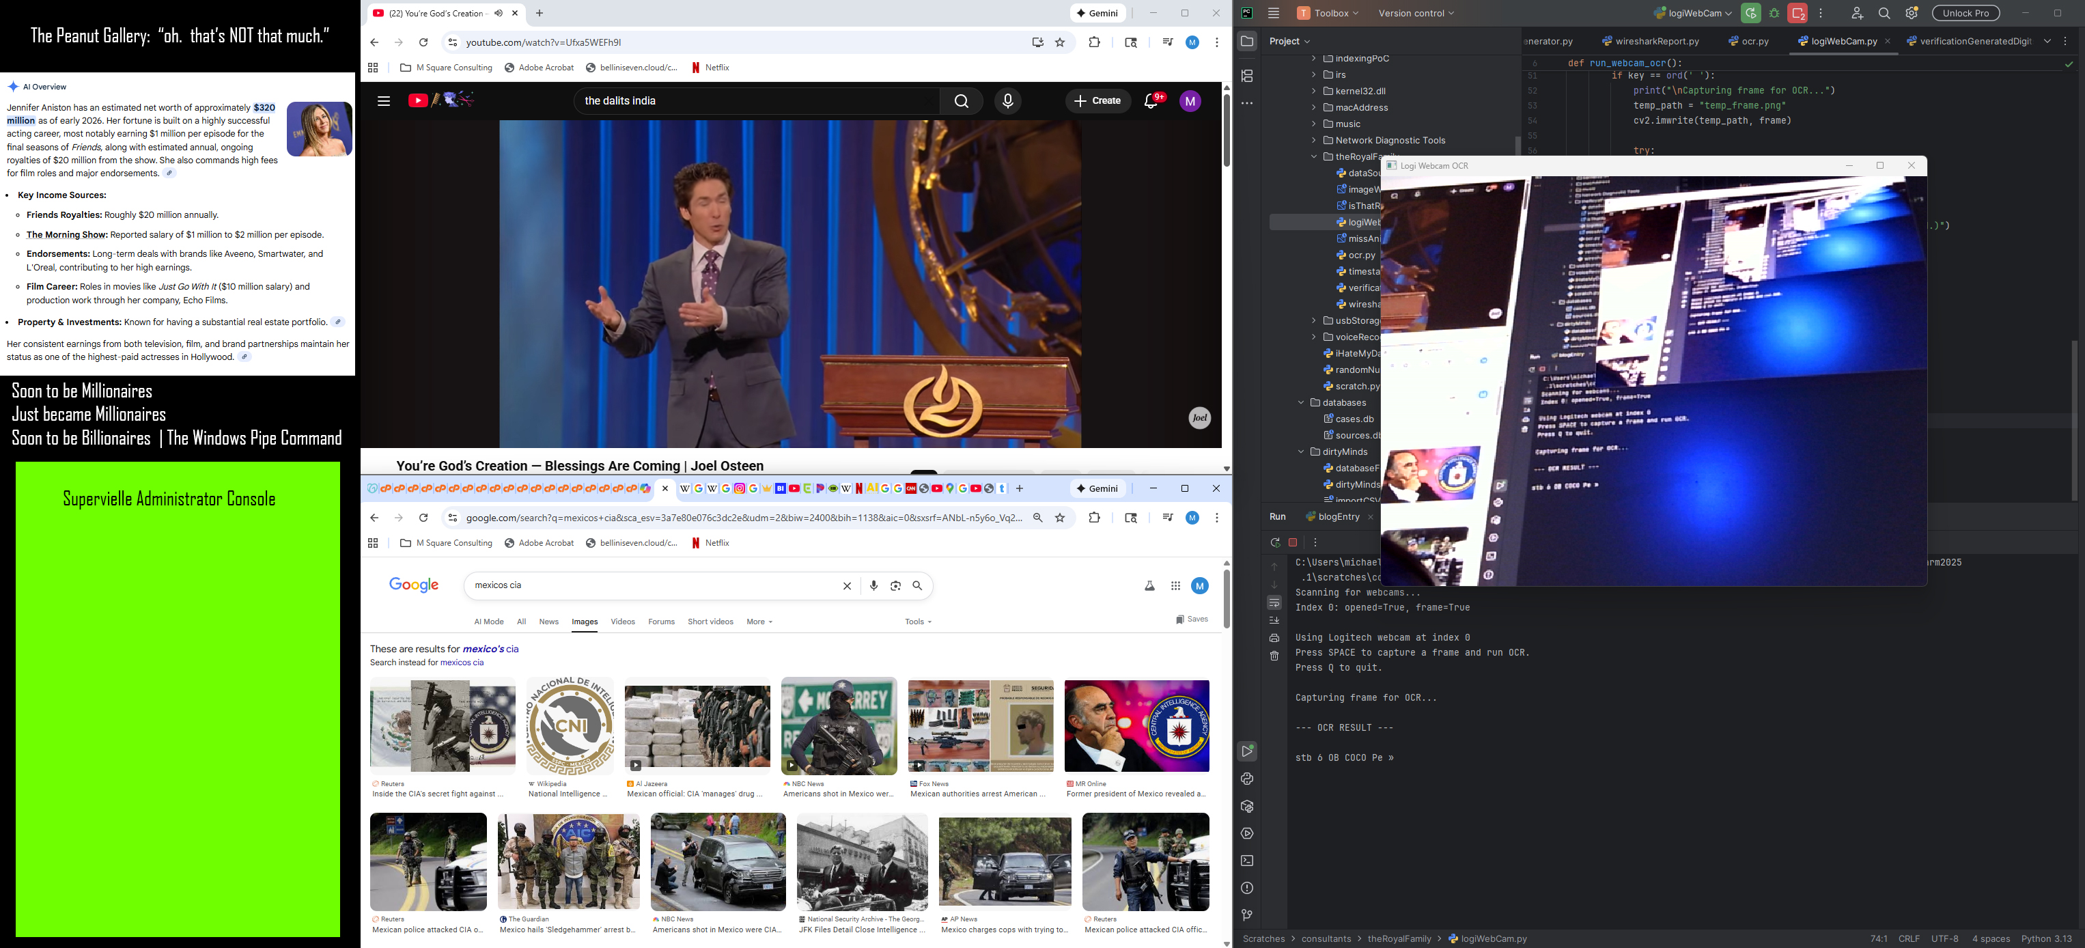Screen dimensions: 2085x948
Task: Open the logiWebCam run configuration dropdown
Action: pos(1692,14)
